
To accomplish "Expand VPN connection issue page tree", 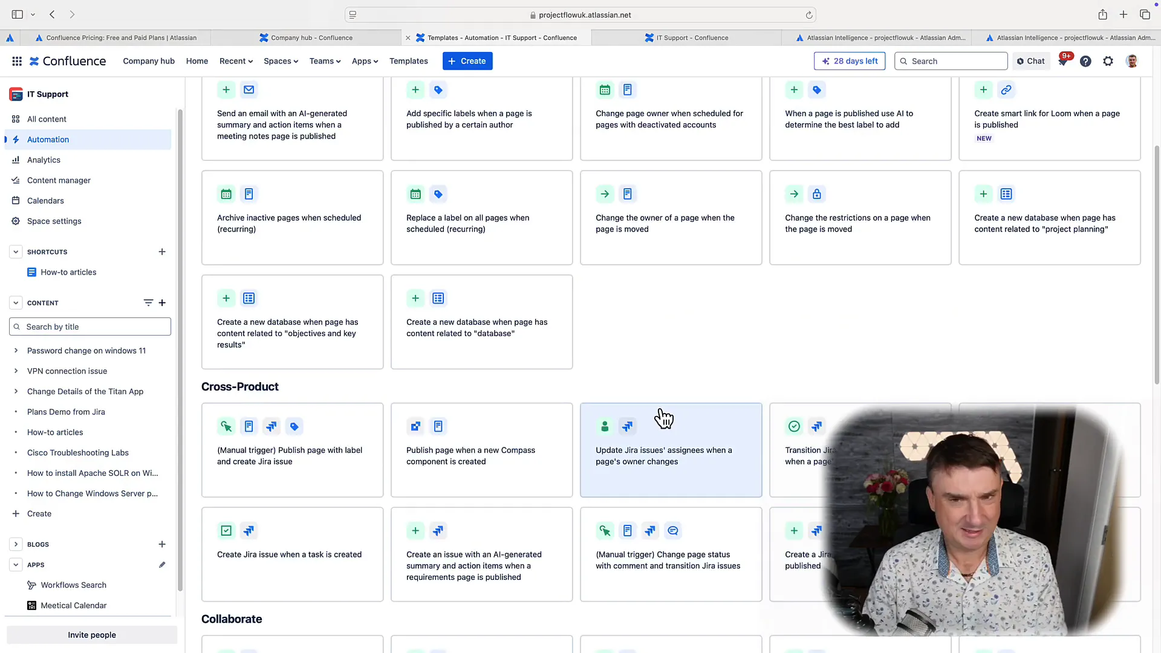I will coord(16,371).
